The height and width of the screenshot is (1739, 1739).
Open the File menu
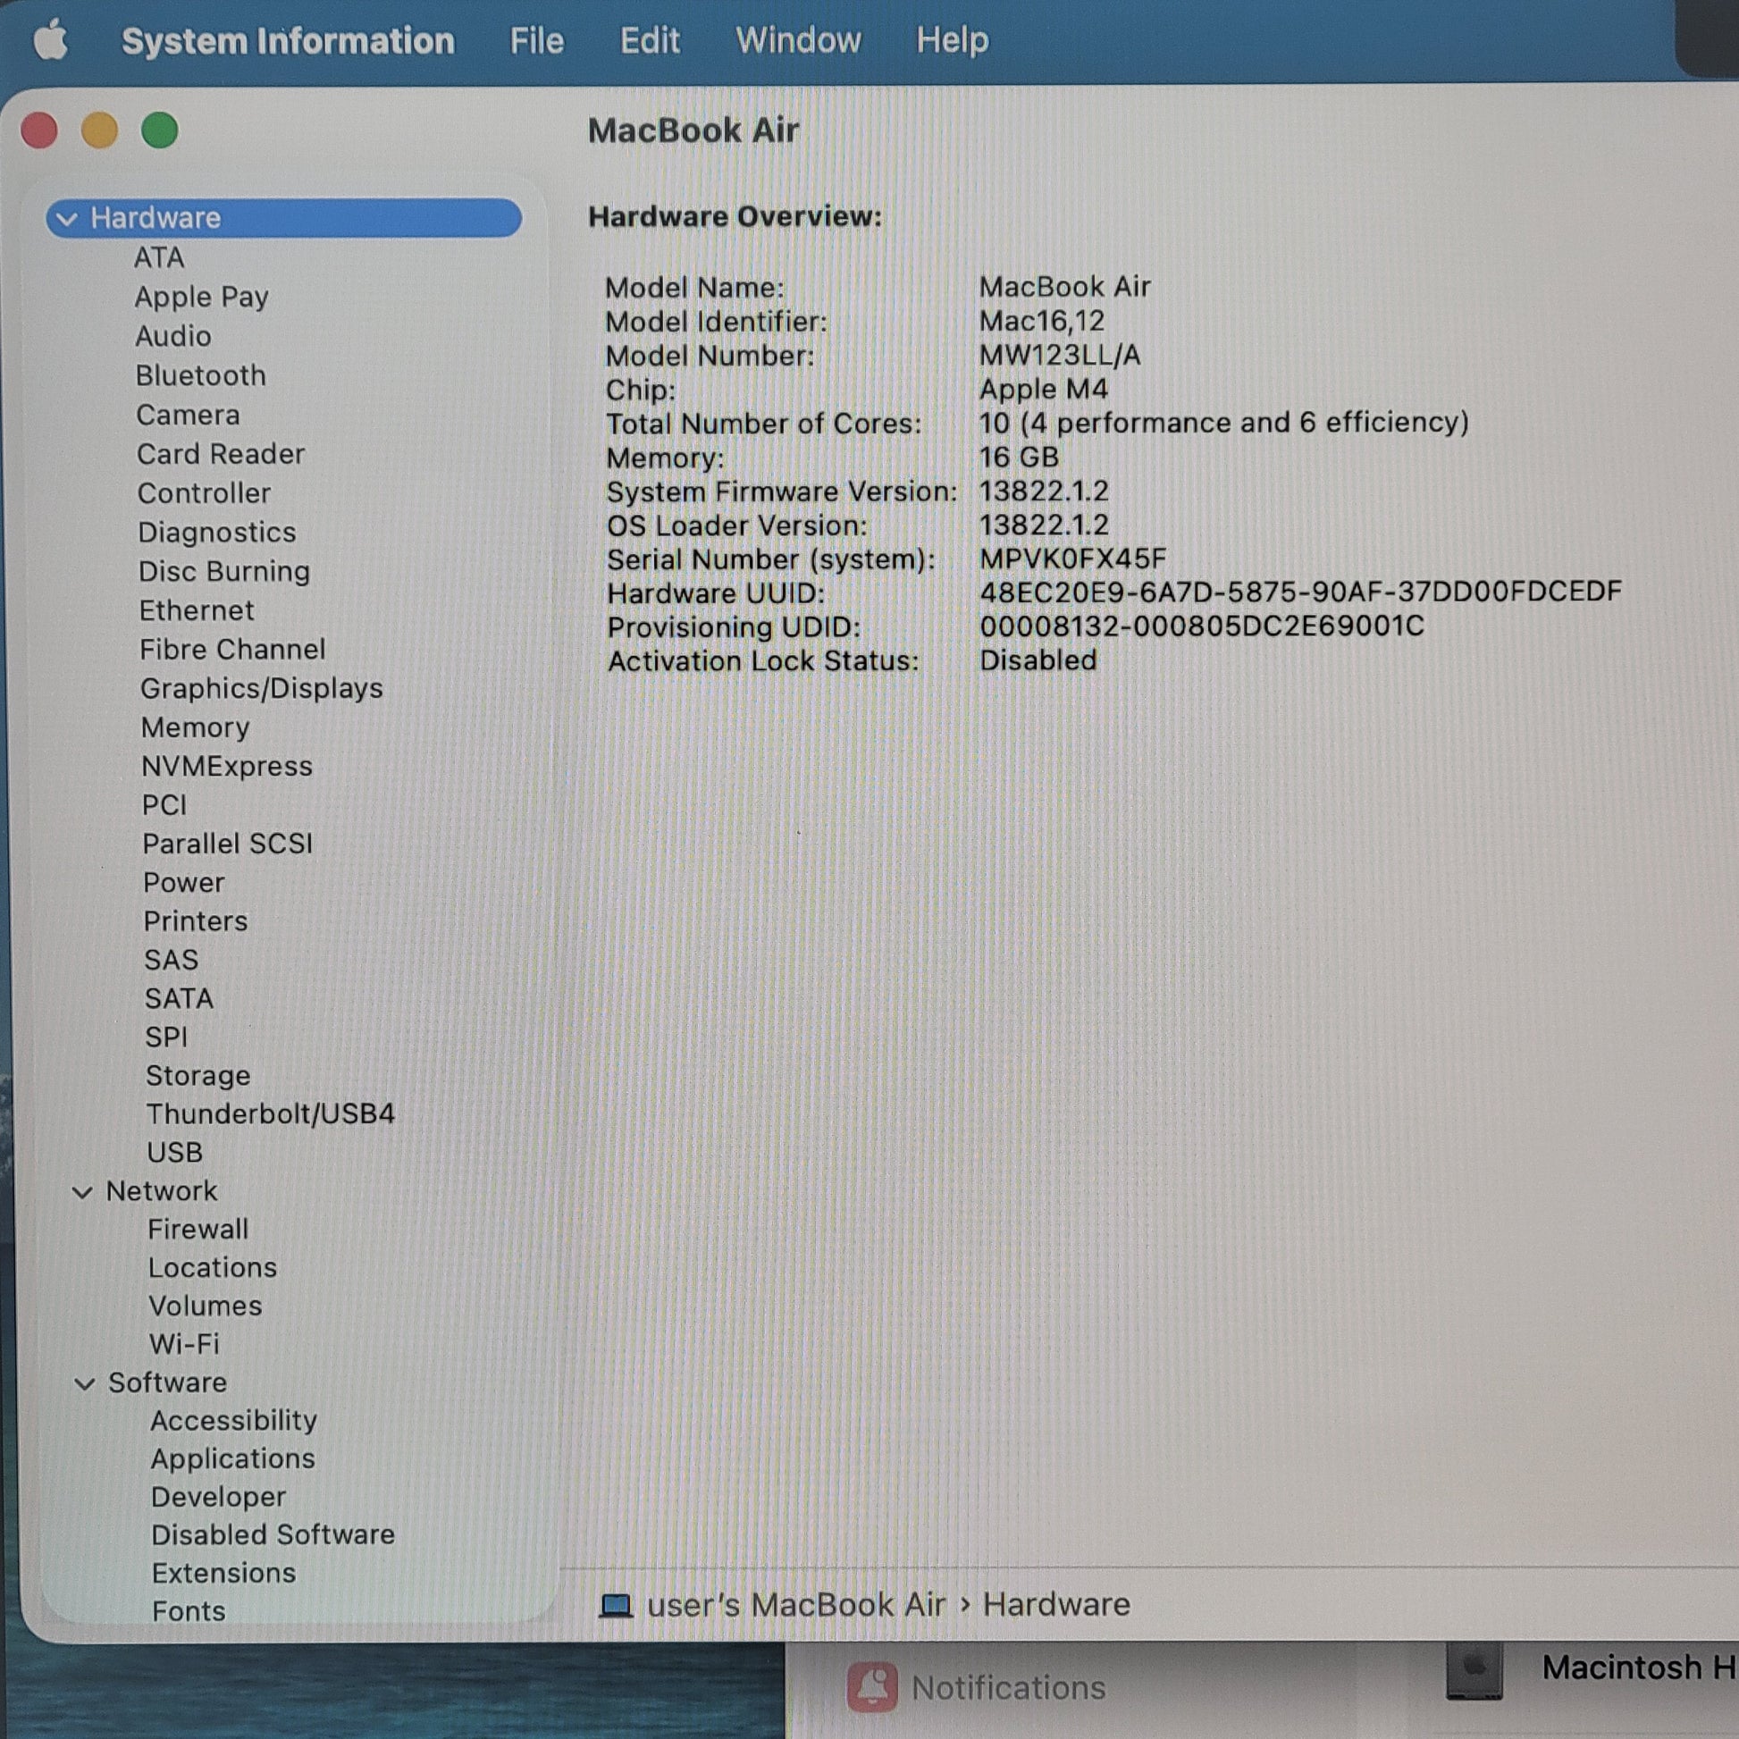pyautogui.click(x=536, y=41)
